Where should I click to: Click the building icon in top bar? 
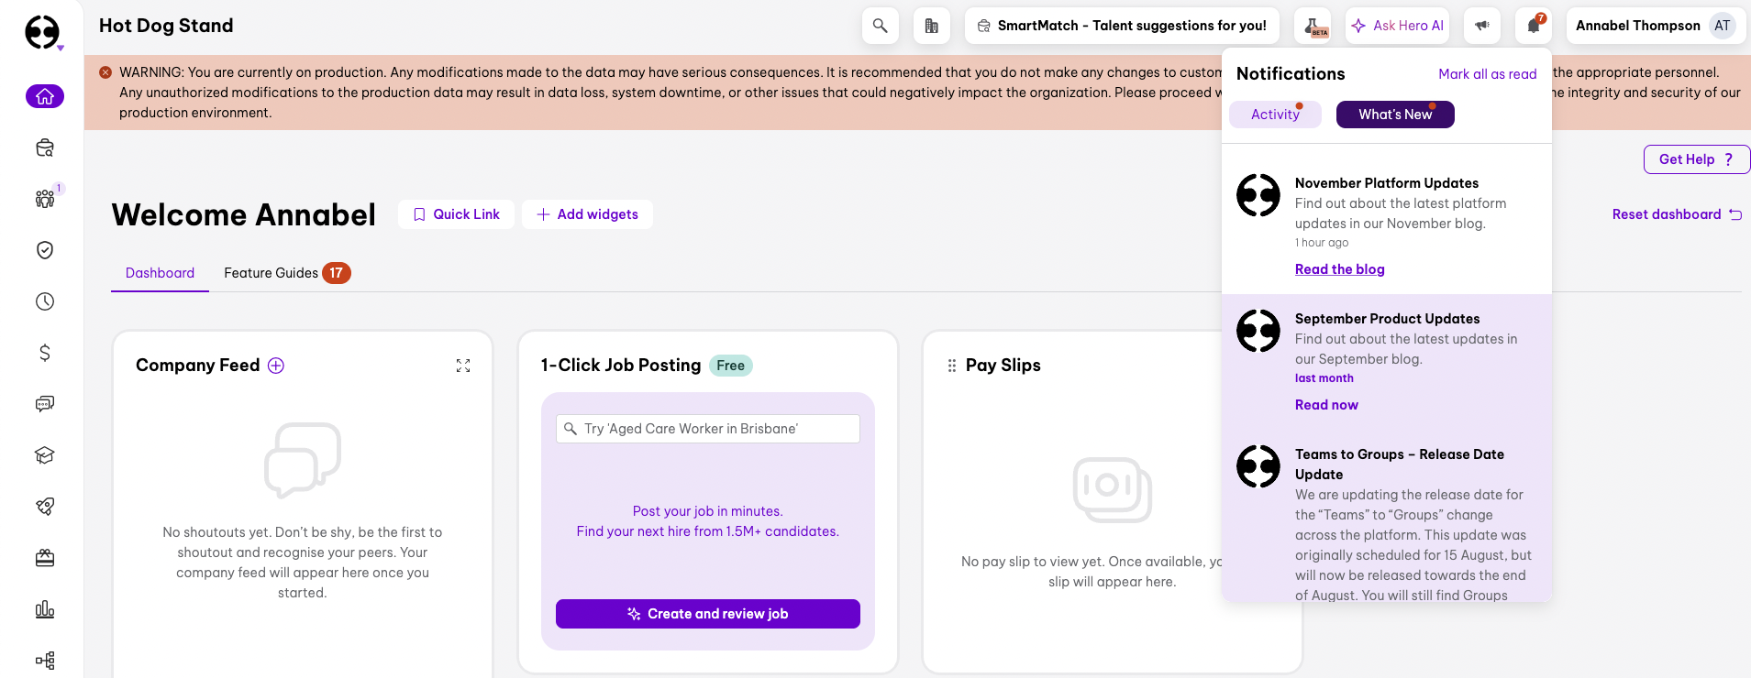(931, 26)
